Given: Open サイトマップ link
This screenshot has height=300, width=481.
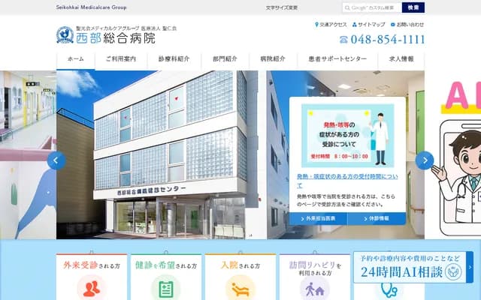Looking at the screenshot, I should 369,25.
